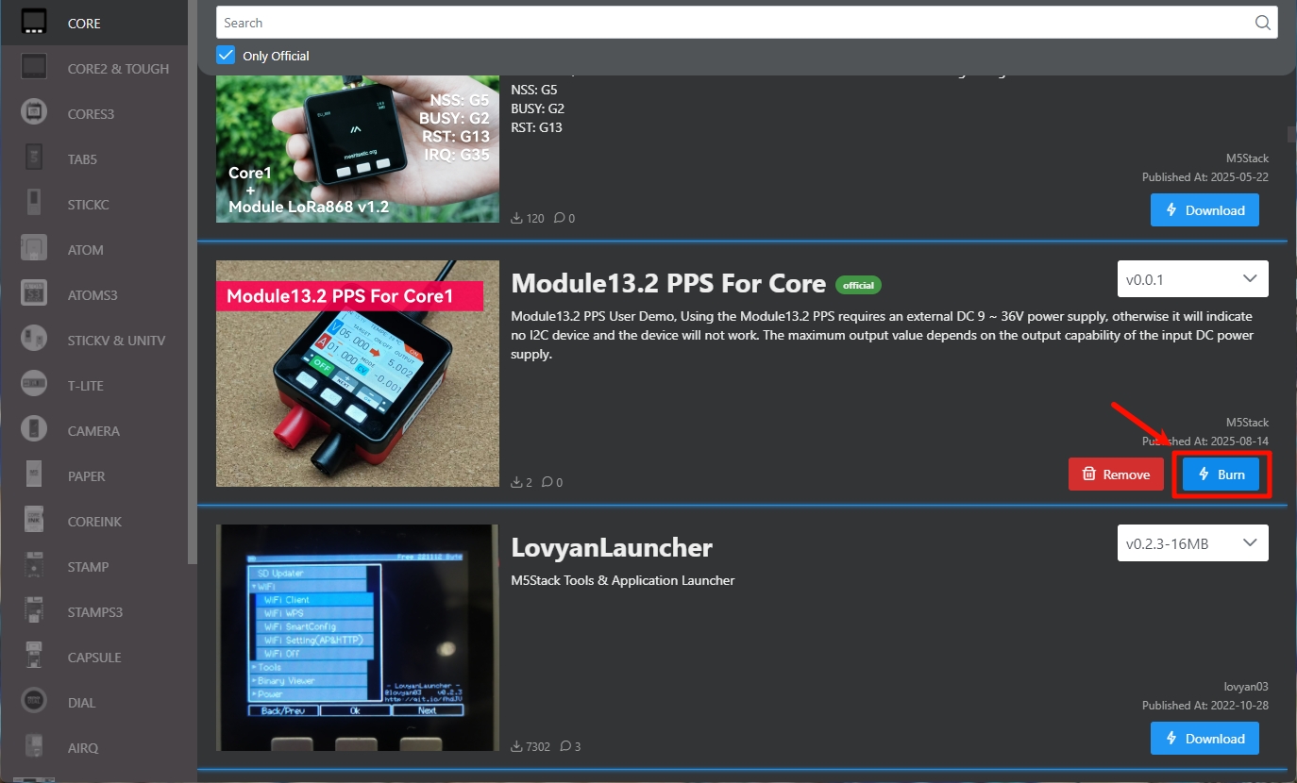Select the TAB5 device icon
Image resolution: width=1297 pixels, height=783 pixels.
point(34,158)
